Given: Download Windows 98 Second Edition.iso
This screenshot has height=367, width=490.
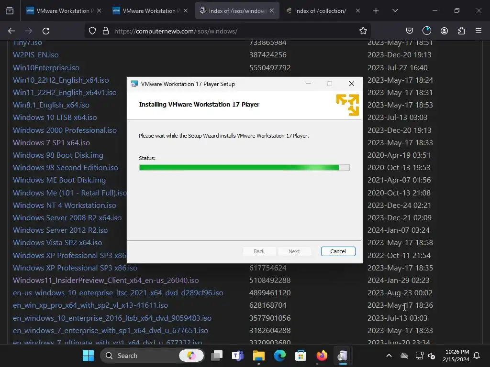Looking at the screenshot, I should coord(65,168).
